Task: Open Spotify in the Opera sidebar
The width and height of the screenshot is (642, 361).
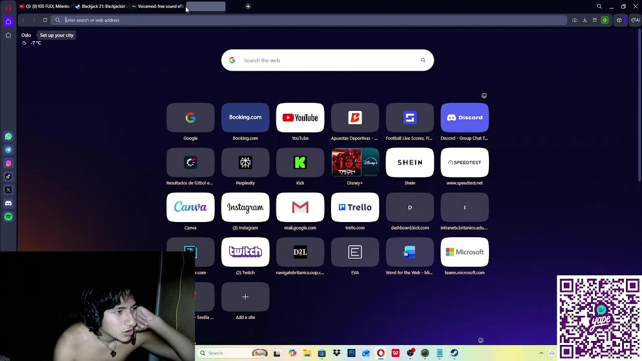Action: pos(8,217)
